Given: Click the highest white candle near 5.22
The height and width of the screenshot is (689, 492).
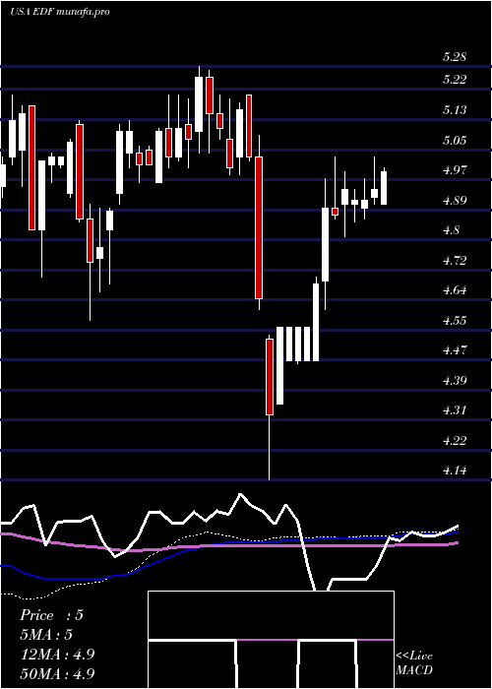Looking at the screenshot, I should pyautogui.click(x=199, y=104).
